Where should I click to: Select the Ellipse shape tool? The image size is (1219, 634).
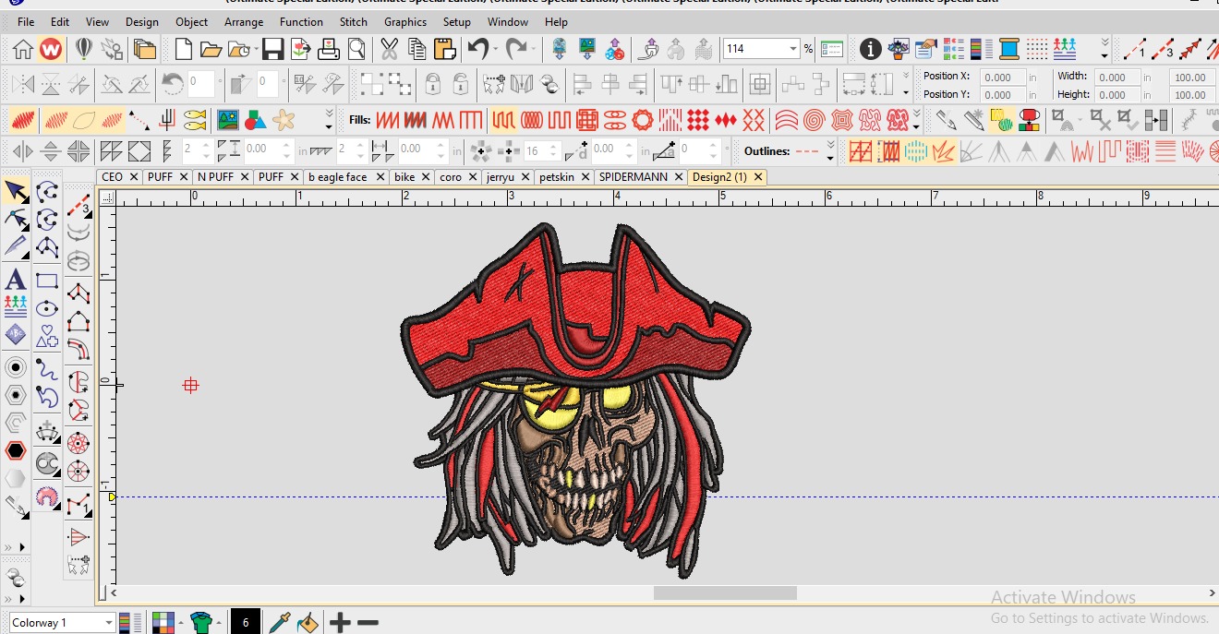click(x=47, y=308)
